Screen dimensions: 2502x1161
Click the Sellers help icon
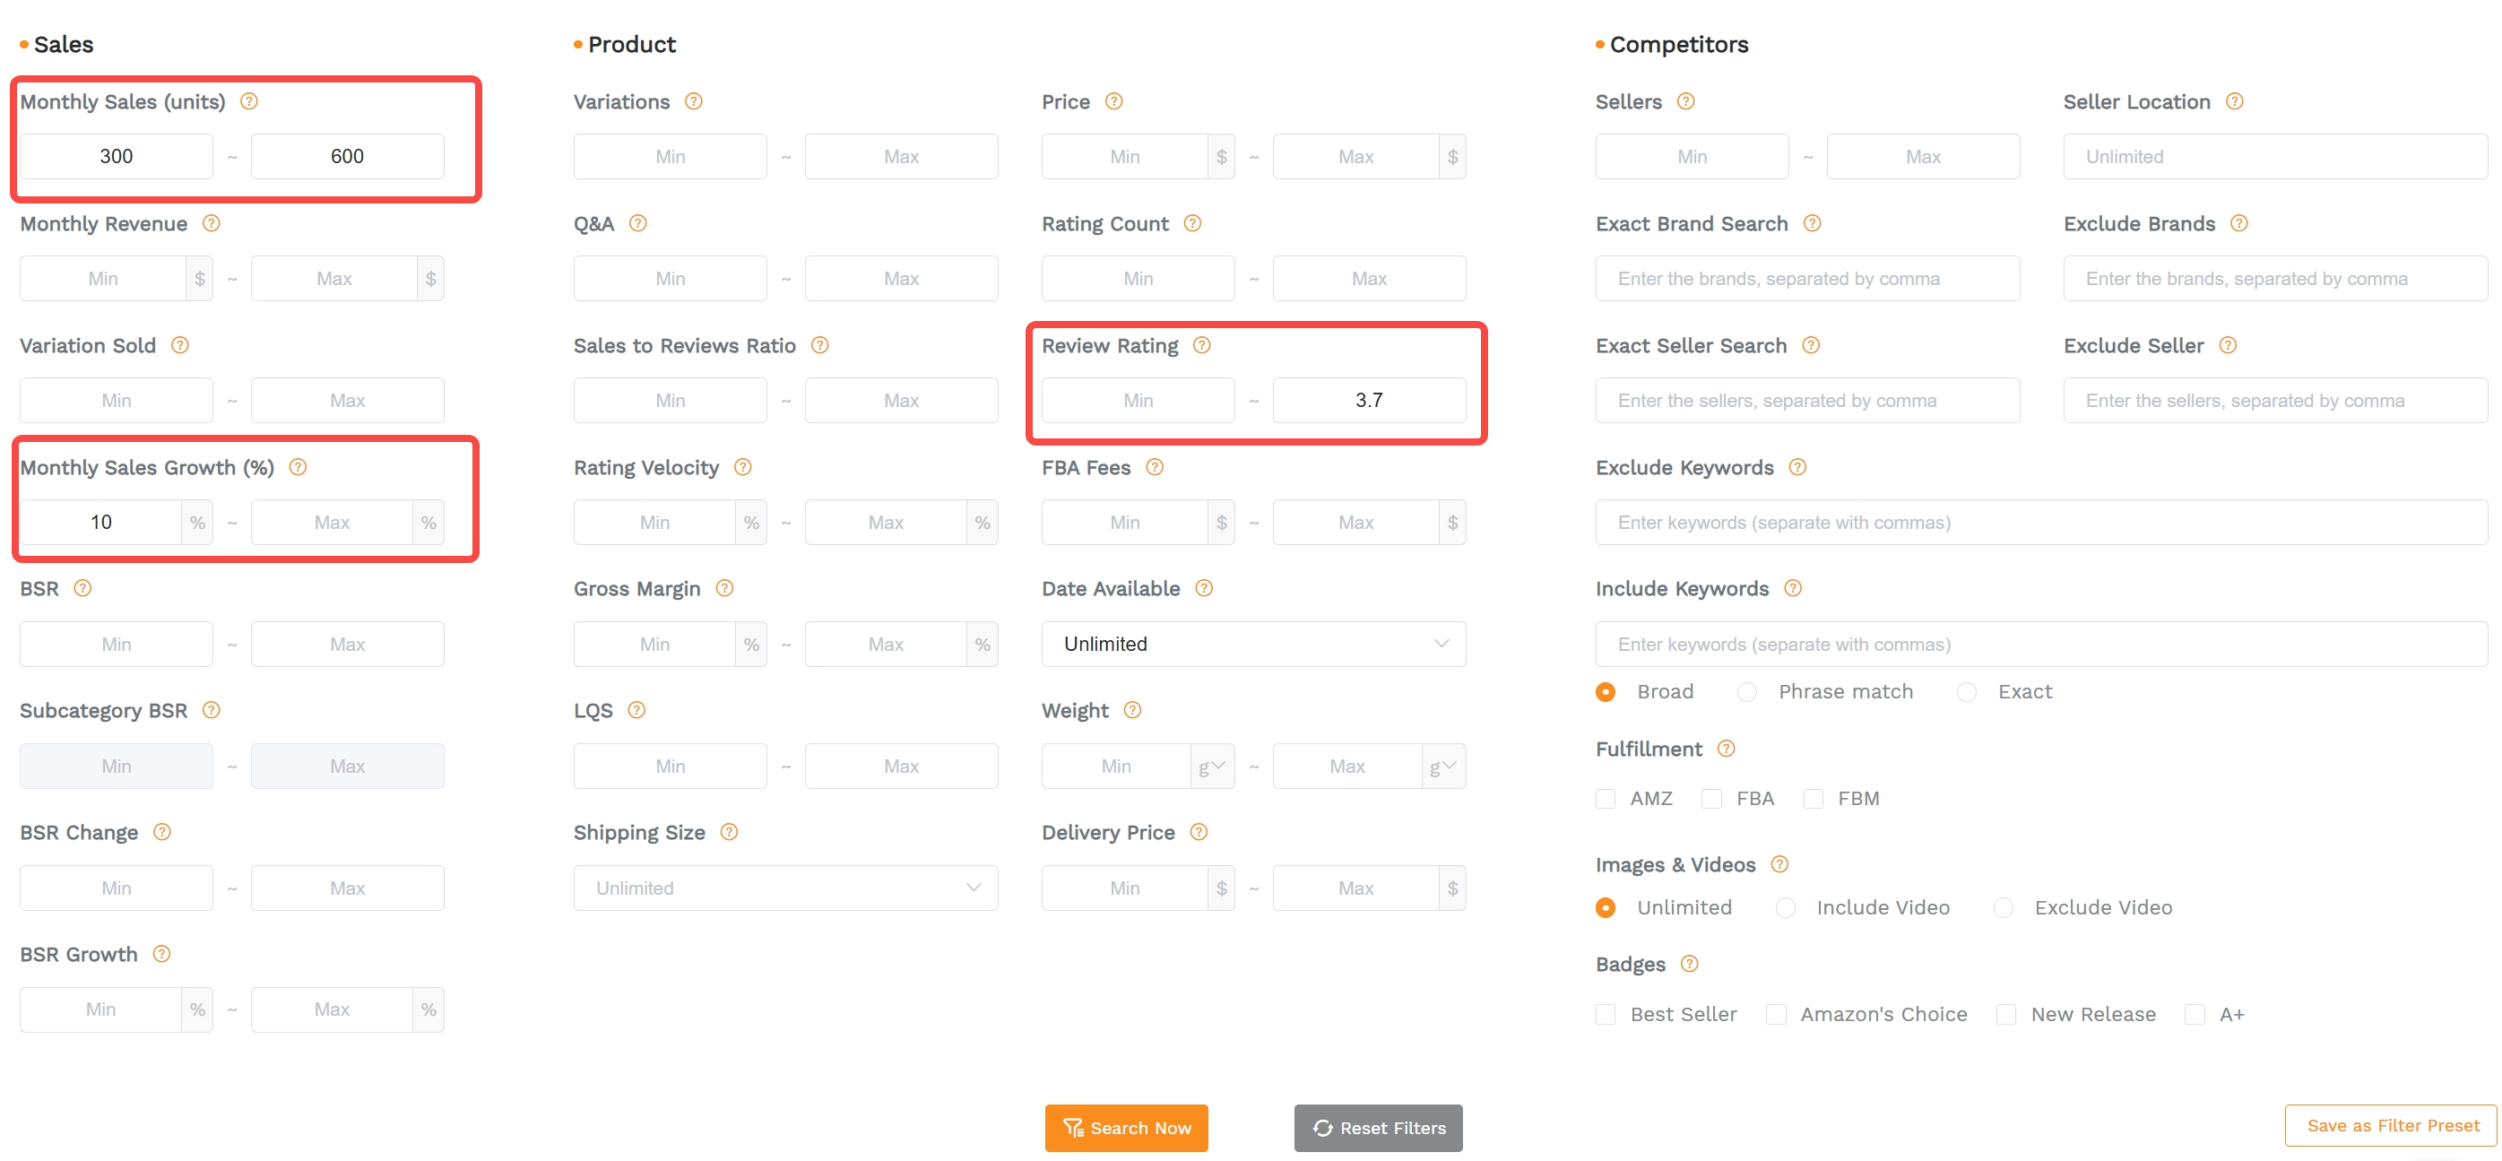1686,101
